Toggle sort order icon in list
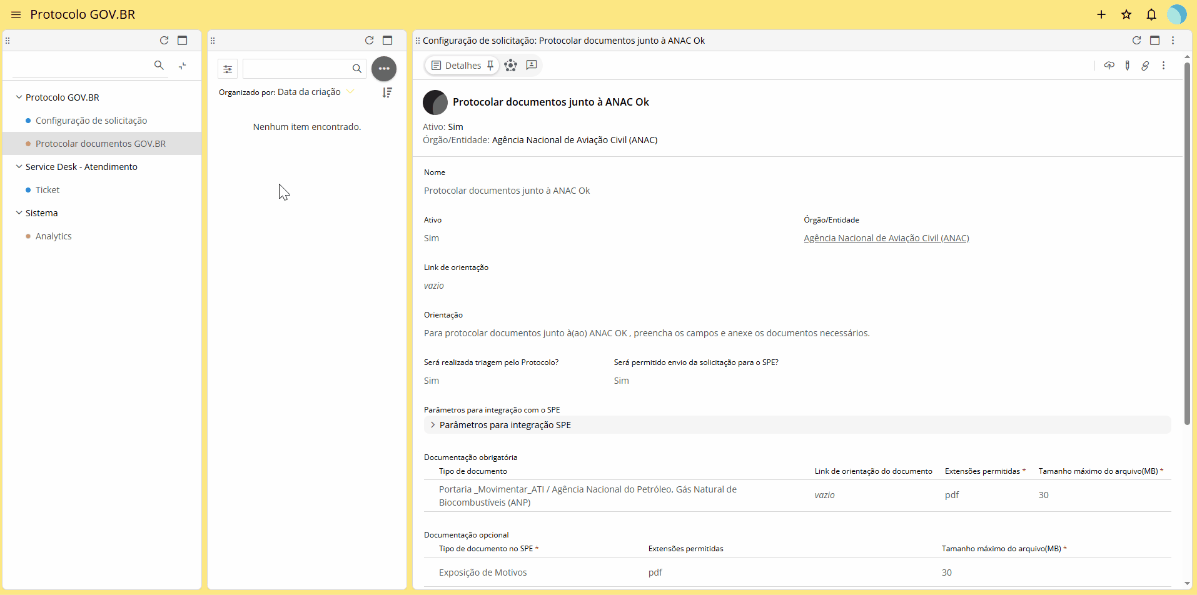This screenshot has width=1197, height=595. click(388, 92)
